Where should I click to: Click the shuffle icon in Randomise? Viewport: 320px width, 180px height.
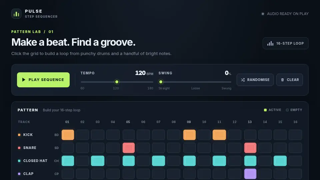pyautogui.click(x=243, y=80)
